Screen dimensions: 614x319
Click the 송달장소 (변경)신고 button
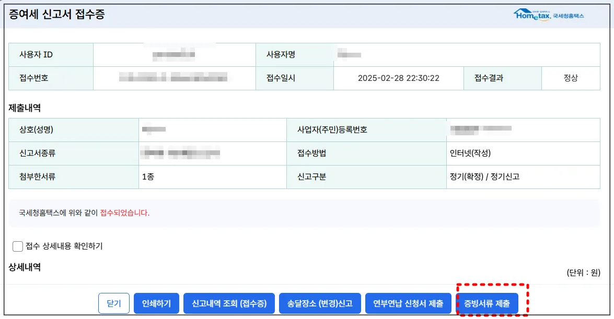(x=321, y=303)
